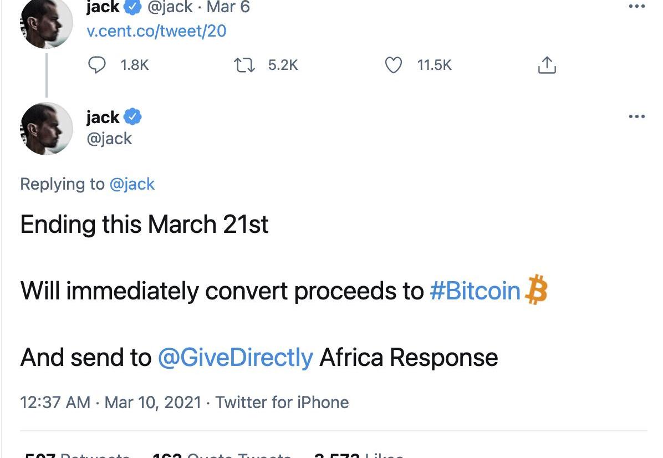Click the 12:37 AM Mar 10, 2021 timestamp
663x458 pixels.
point(110,402)
